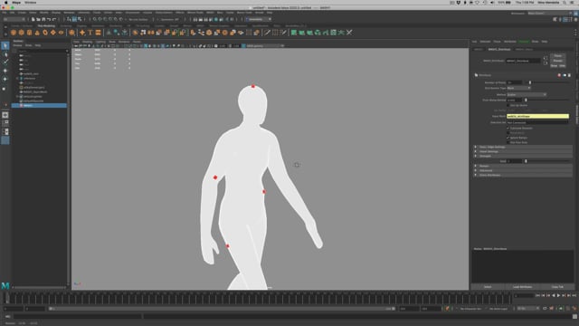Create a polygon torus from the shelf
The width and height of the screenshot is (579, 326).
tap(45, 33)
